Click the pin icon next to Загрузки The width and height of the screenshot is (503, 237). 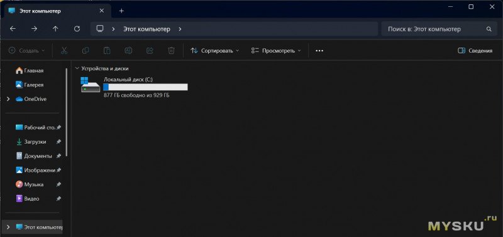[58, 142]
